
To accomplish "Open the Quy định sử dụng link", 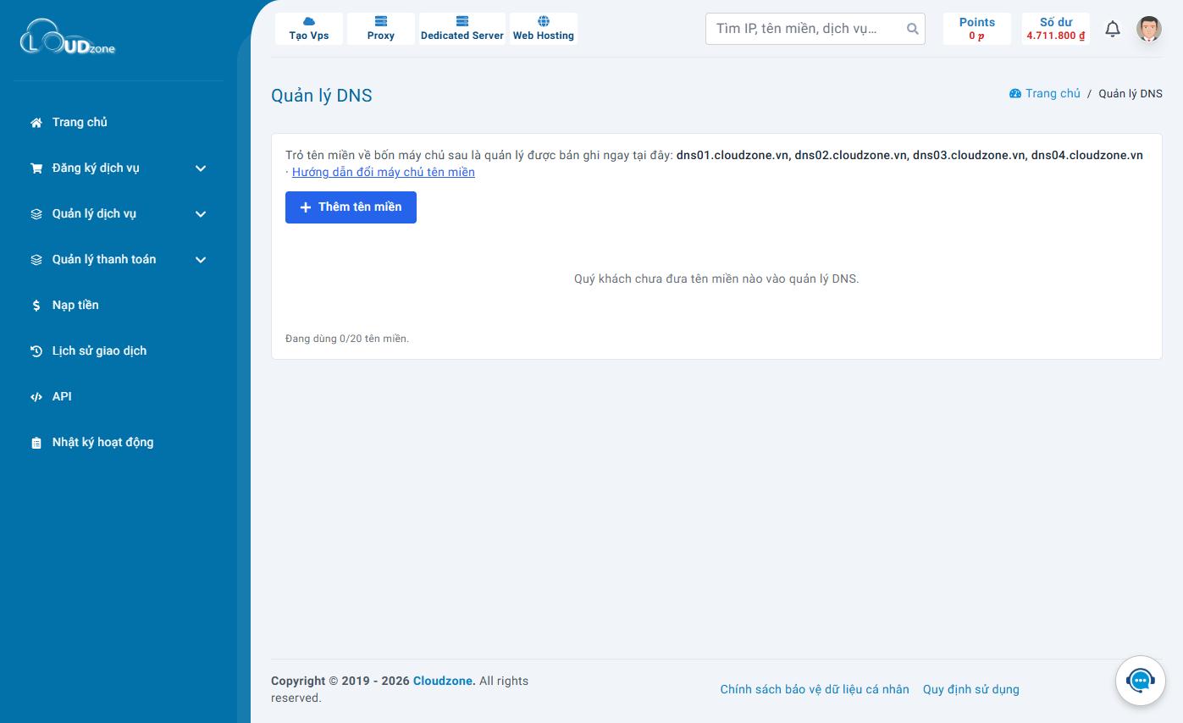I will 971,689.
